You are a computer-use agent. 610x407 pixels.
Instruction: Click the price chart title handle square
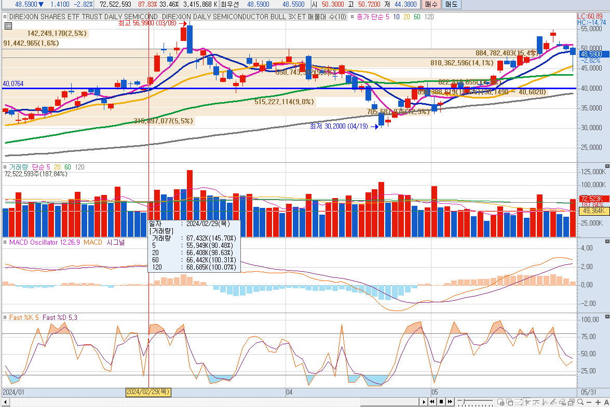point(5,17)
